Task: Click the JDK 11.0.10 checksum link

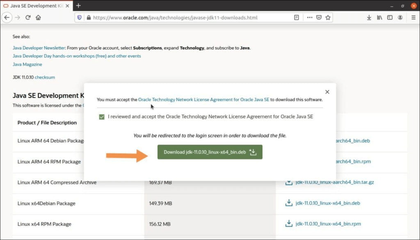Action: pos(45,77)
